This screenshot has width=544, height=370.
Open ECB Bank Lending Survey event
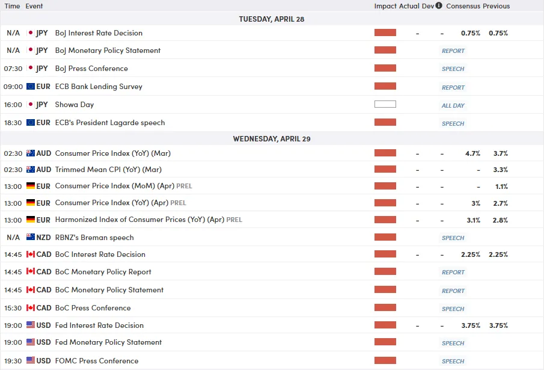pos(99,87)
